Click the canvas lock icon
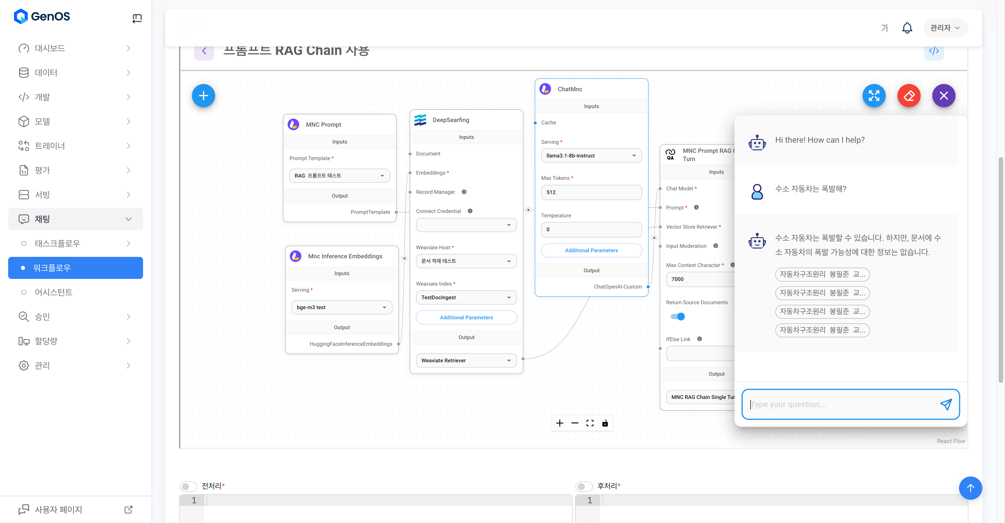The height and width of the screenshot is (523, 1005). 605,423
